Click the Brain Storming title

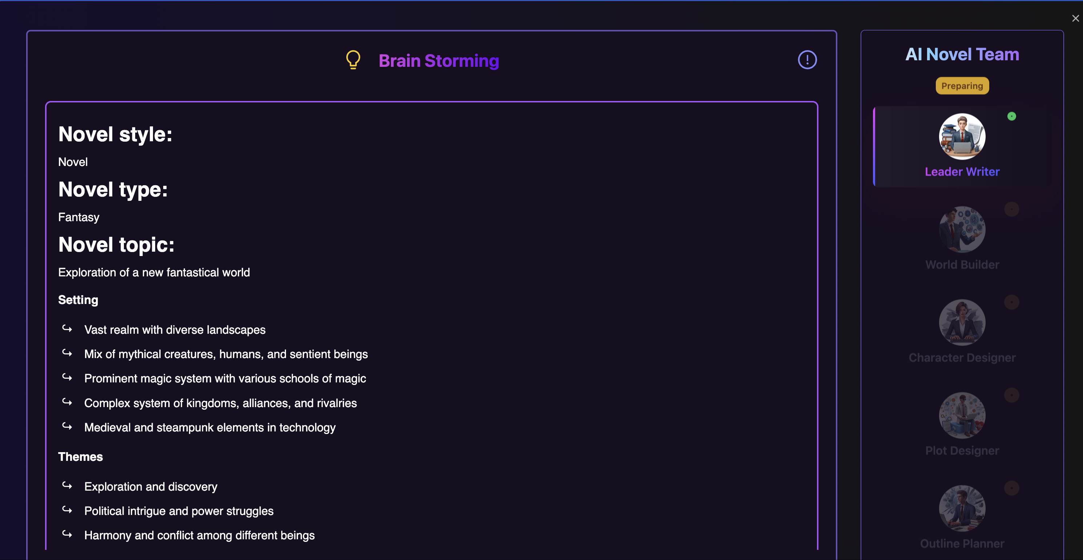coord(439,61)
